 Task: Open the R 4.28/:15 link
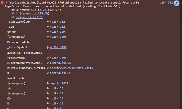pos(56,103)
